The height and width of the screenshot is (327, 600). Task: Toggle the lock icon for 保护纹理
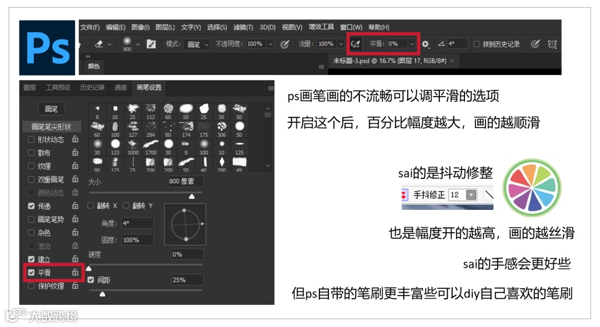click(x=76, y=286)
